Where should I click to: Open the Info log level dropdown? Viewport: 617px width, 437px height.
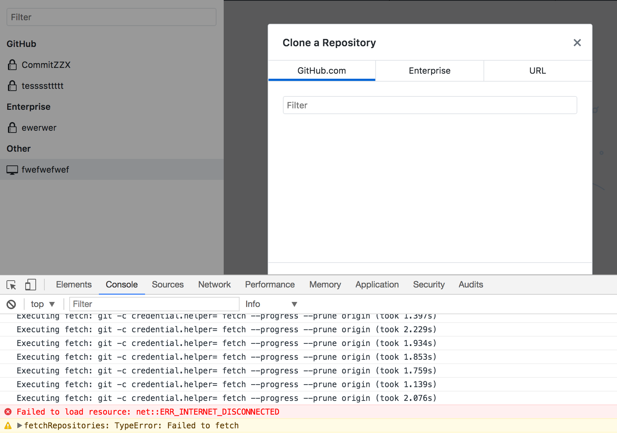(271, 304)
